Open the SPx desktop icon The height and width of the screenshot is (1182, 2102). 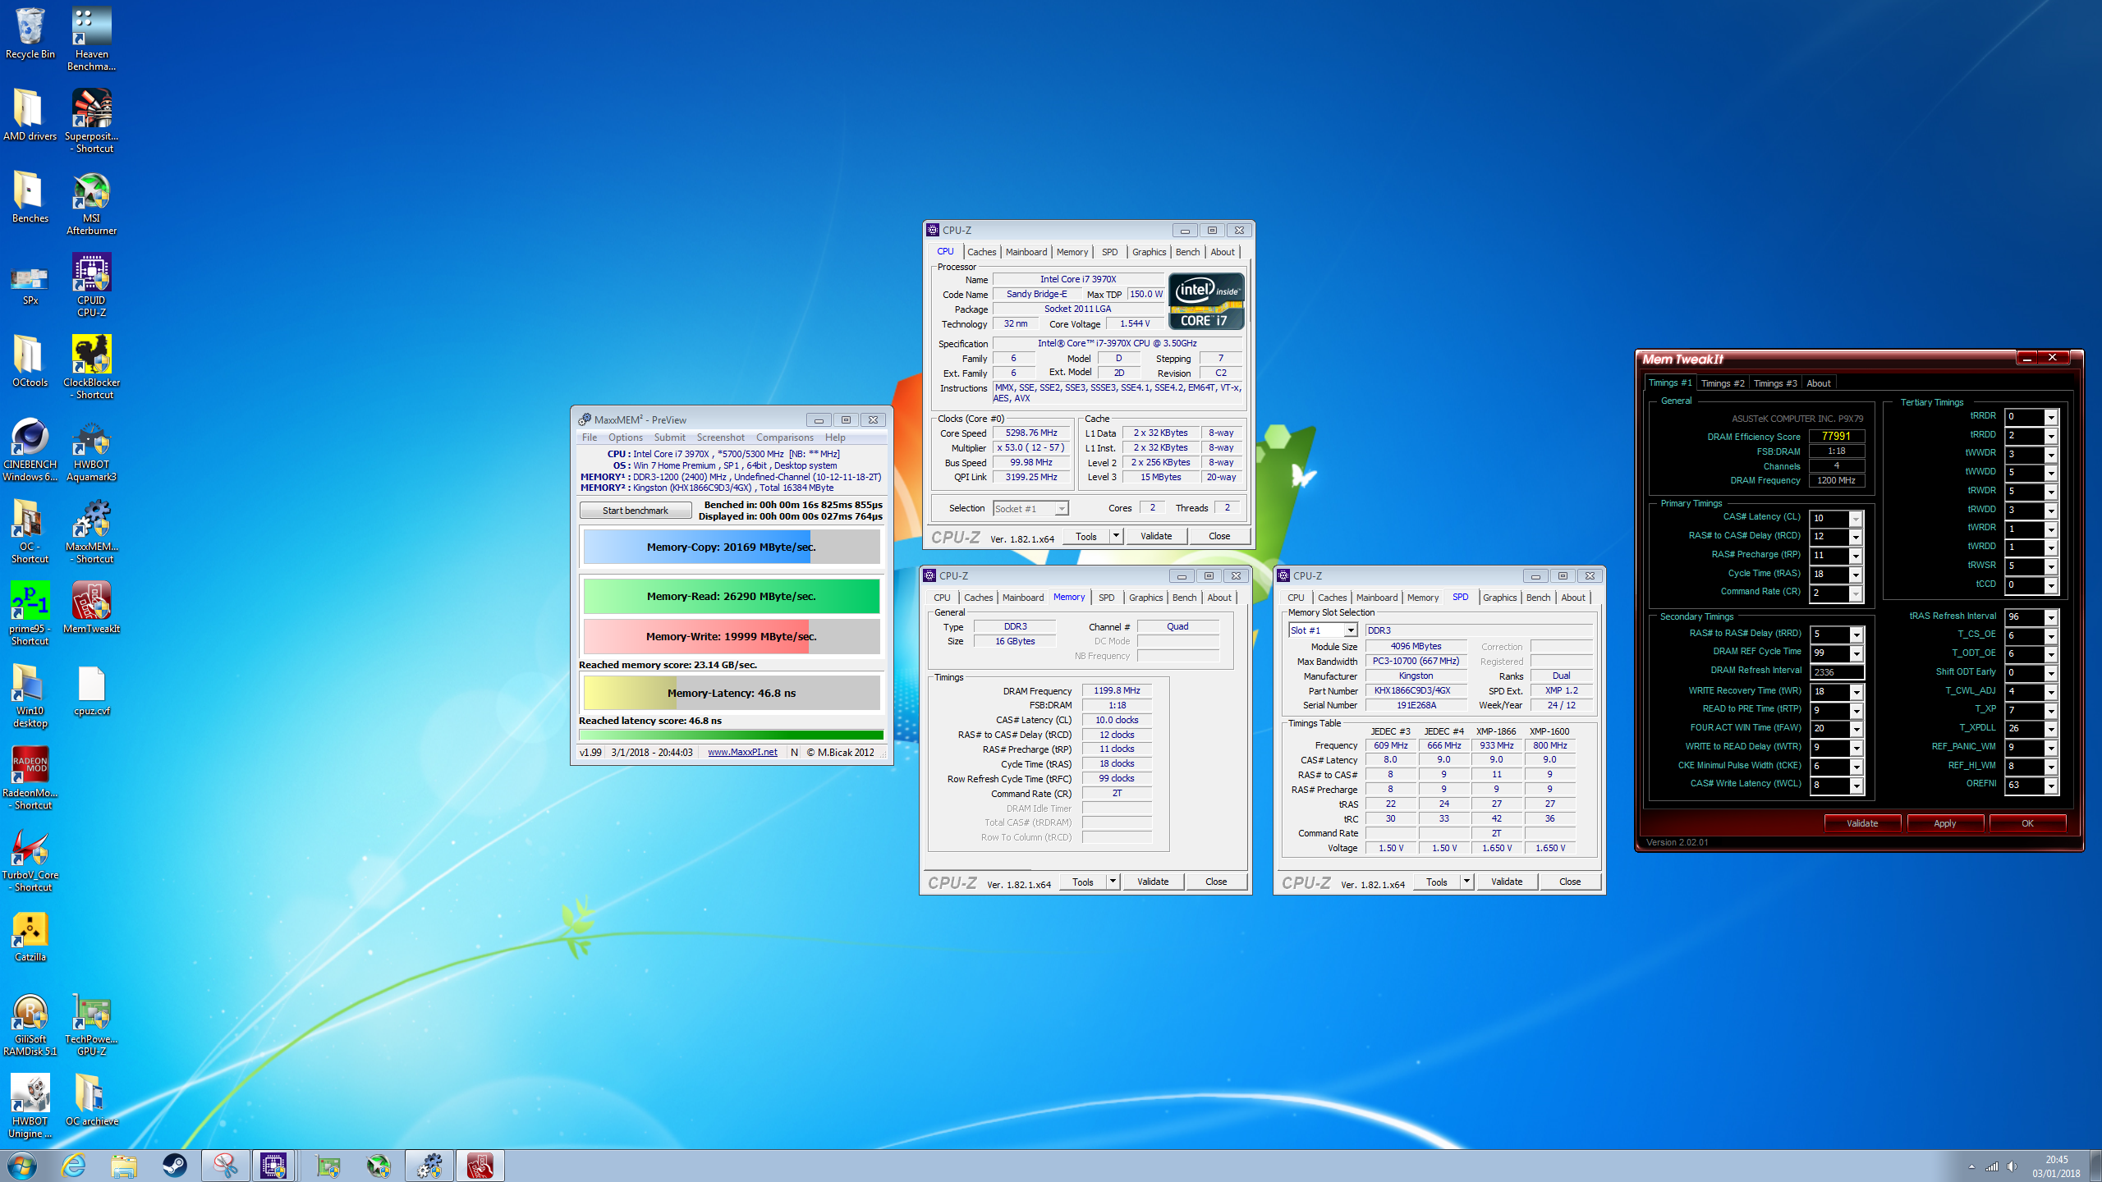pyautogui.click(x=30, y=285)
